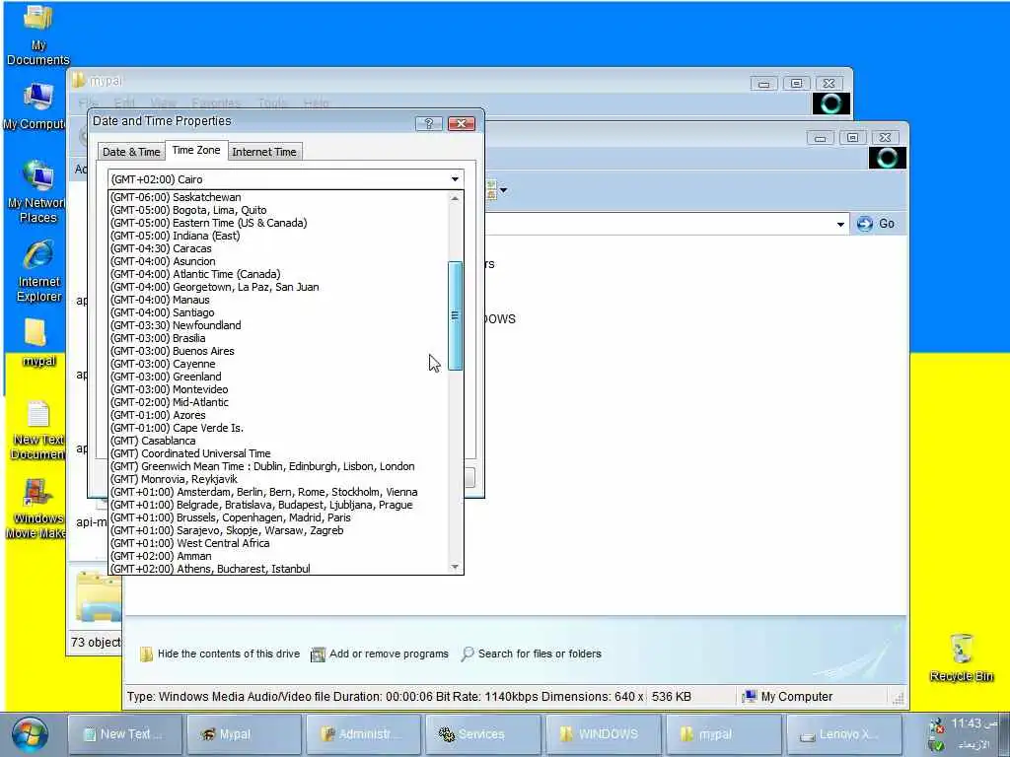The height and width of the screenshot is (757, 1010).
Task: Click Search for files magnifier icon
Action: pos(467,654)
